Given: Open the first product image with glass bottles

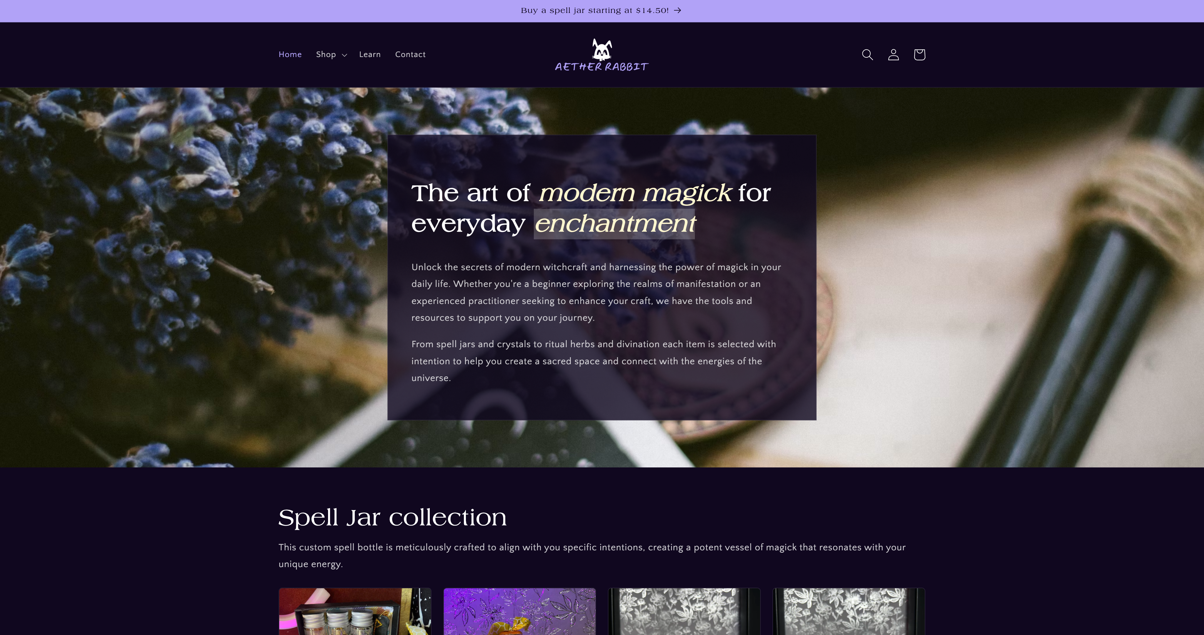Looking at the screenshot, I should click(x=355, y=611).
